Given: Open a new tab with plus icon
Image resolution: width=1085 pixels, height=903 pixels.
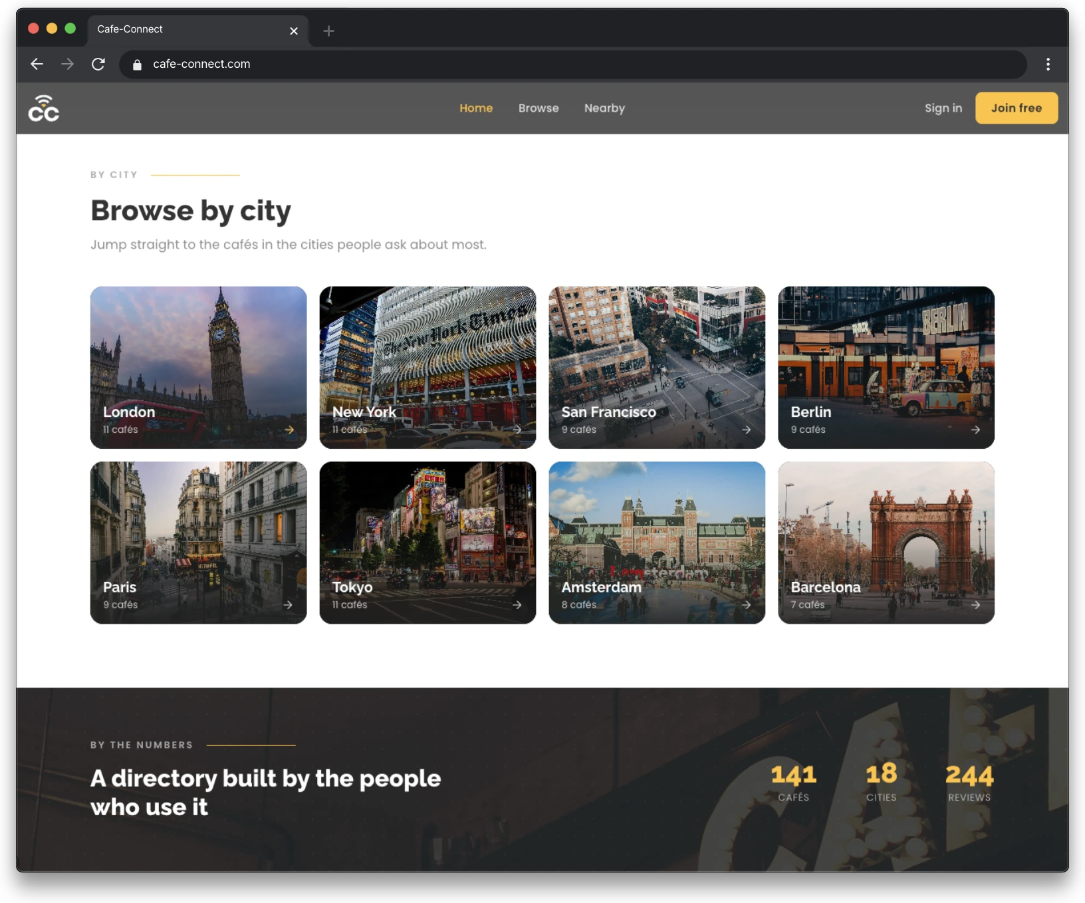Looking at the screenshot, I should (x=328, y=31).
